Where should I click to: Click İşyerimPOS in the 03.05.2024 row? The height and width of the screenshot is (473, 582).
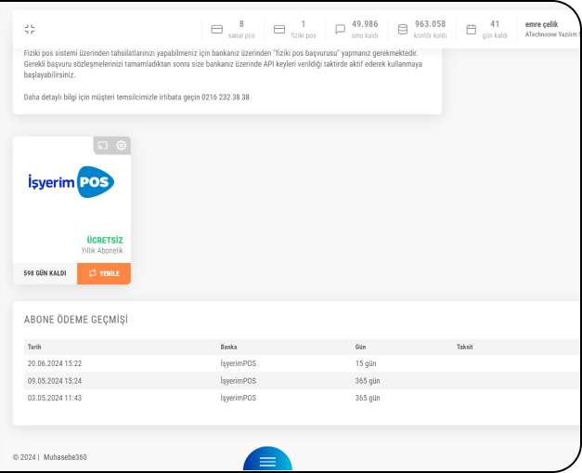click(239, 398)
